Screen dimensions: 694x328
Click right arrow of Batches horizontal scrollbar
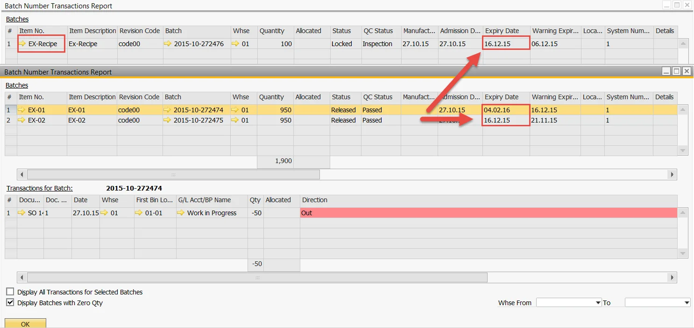pos(673,175)
